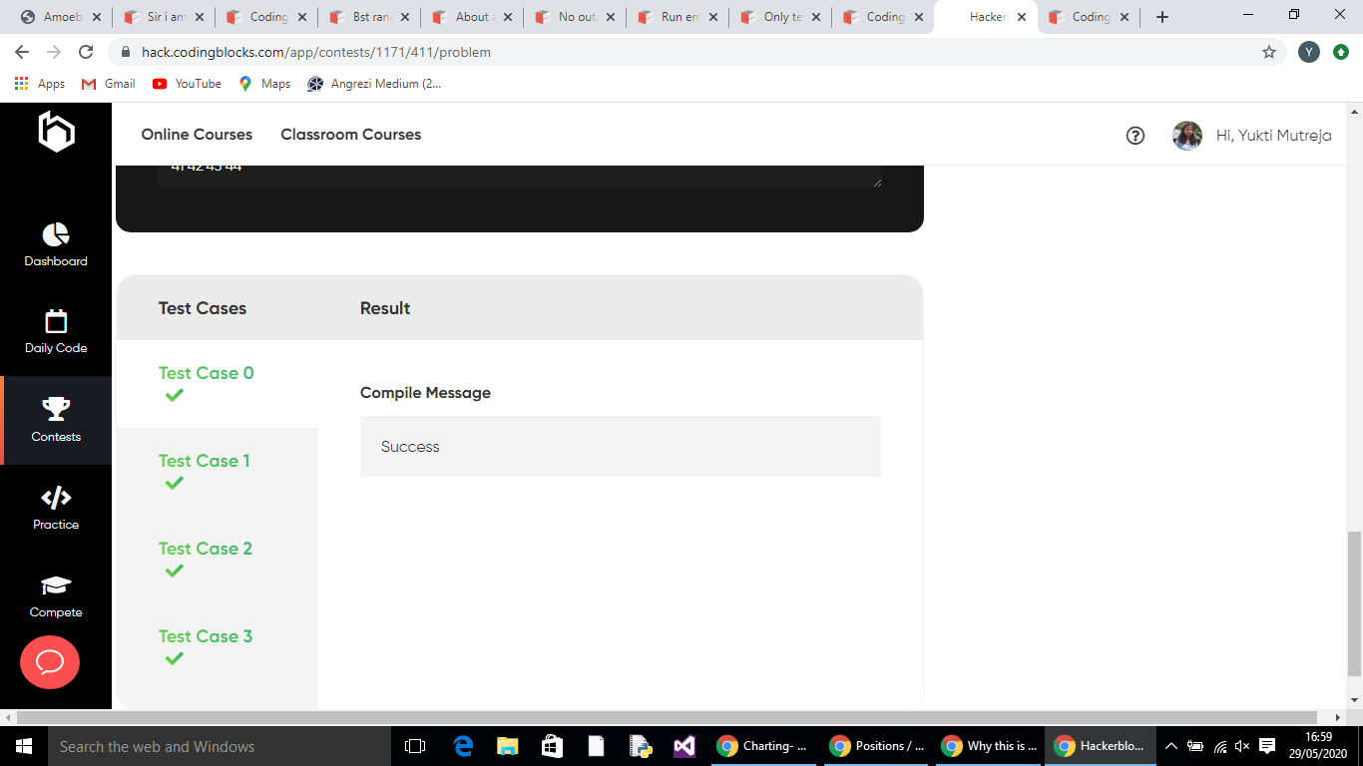Switch to the 'Positions /' Chrome window
Viewport: 1363px width, 766px height.
[x=875, y=746]
